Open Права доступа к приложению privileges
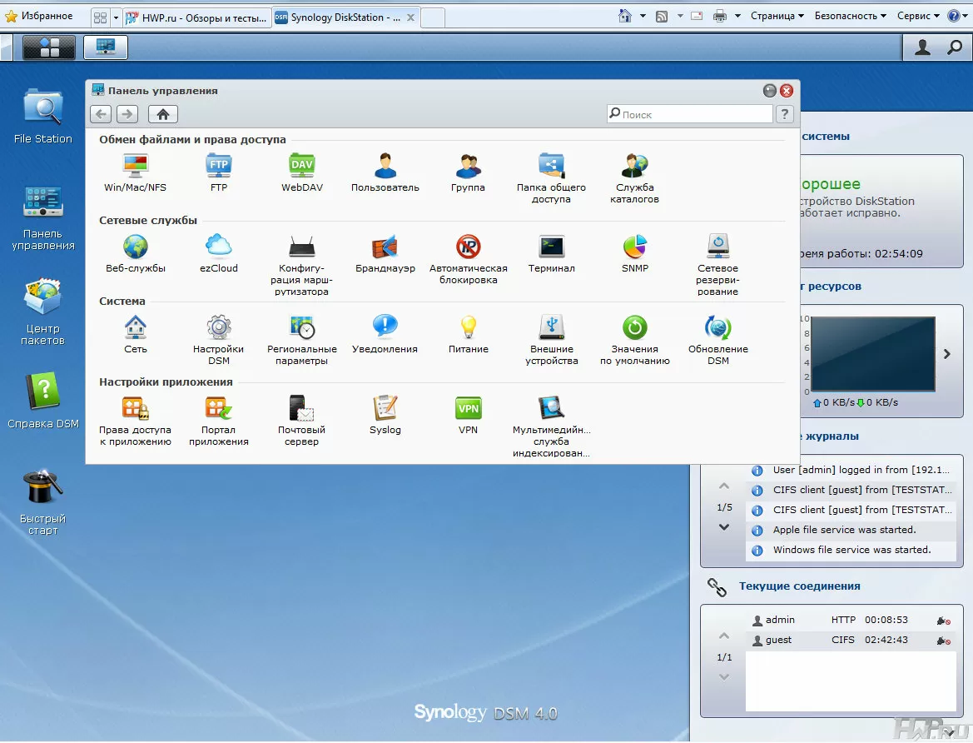The height and width of the screenshot is (743, 973). tap(136, 421)
